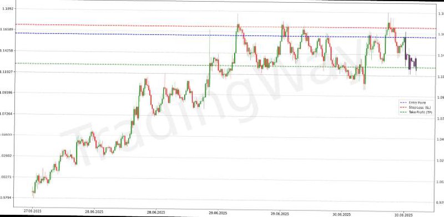The image size is (444, 217).
Task: Select the 1.11927 left axis value
Action: click(x=7, y=72)
